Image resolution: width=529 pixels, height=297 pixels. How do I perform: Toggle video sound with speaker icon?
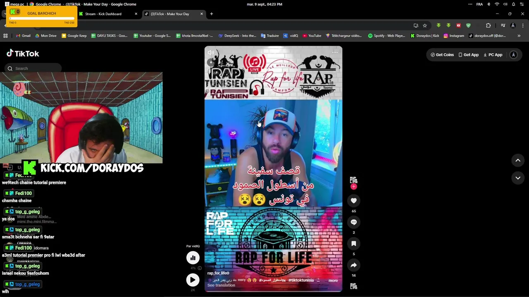point(211,53)
